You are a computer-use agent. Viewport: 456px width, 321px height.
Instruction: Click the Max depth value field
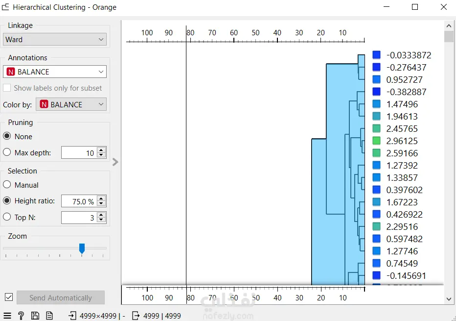79,152
